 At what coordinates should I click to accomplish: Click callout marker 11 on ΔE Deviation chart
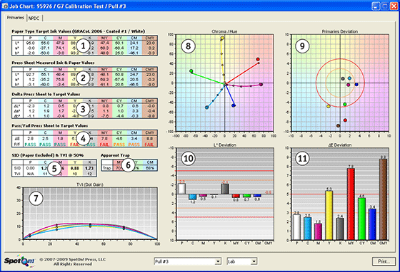(x=302, y=159)
